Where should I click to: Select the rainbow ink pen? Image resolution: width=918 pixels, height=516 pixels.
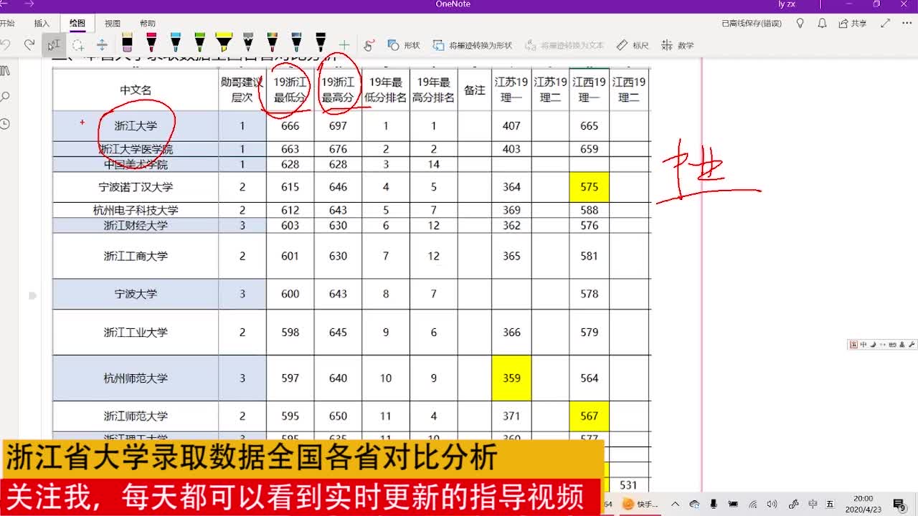[273, 43]
